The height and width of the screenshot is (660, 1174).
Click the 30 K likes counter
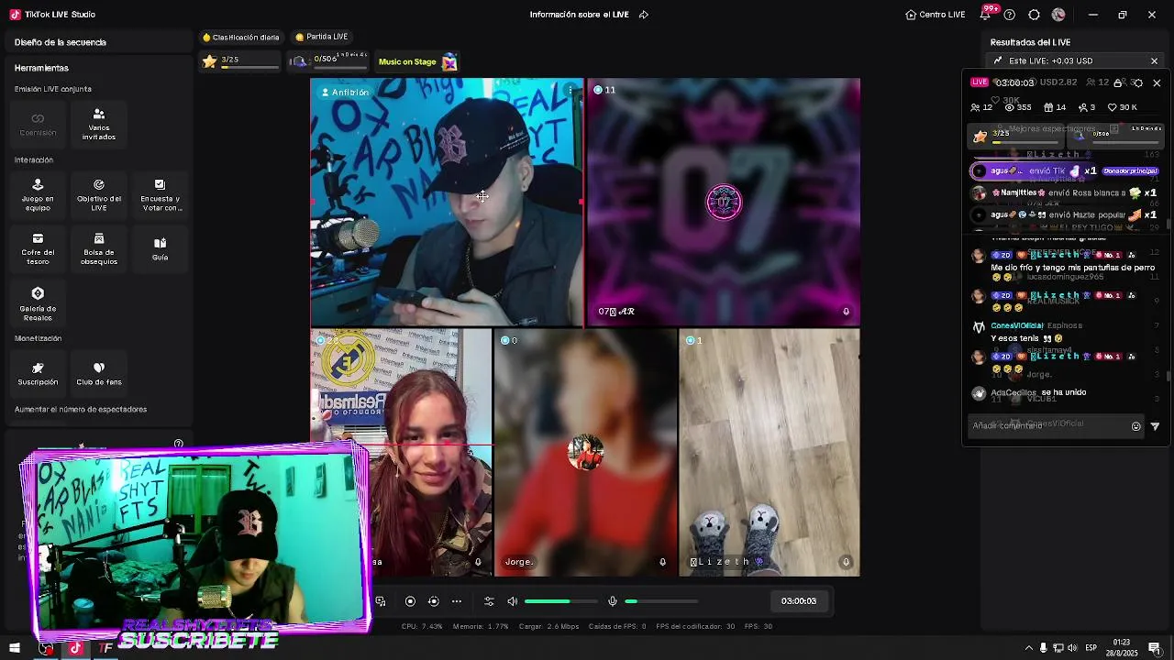pyautogui.click(x=1123, y=107)
